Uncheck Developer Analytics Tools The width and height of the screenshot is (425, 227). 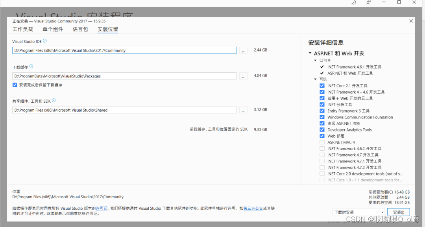click(322, 129)
